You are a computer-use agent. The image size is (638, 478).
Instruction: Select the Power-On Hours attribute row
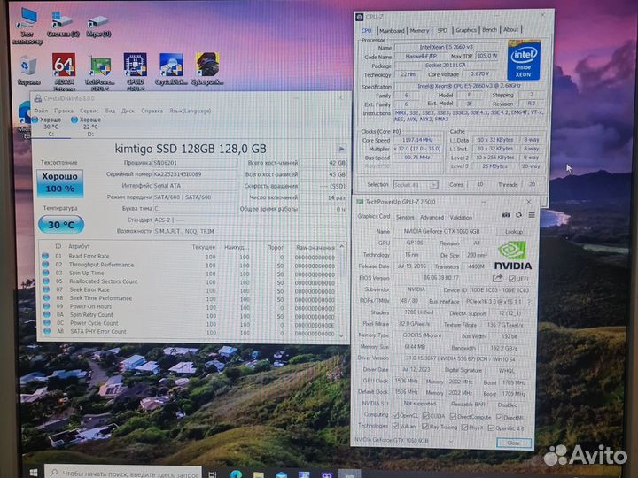(x=190, y=307)
